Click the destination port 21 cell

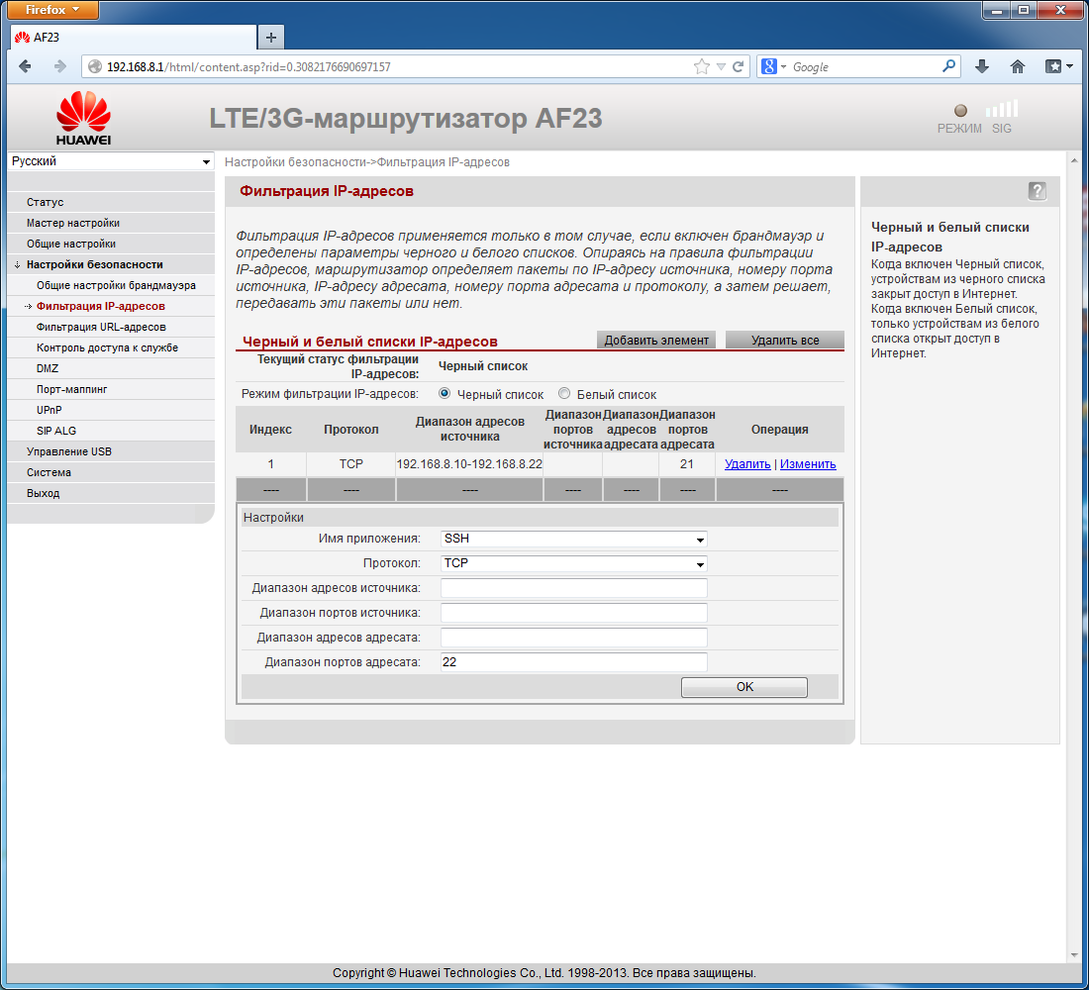click(687, 464)
